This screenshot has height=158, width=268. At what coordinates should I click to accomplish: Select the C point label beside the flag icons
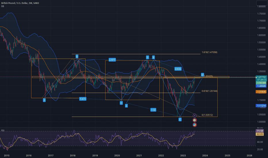pos(180,120)
